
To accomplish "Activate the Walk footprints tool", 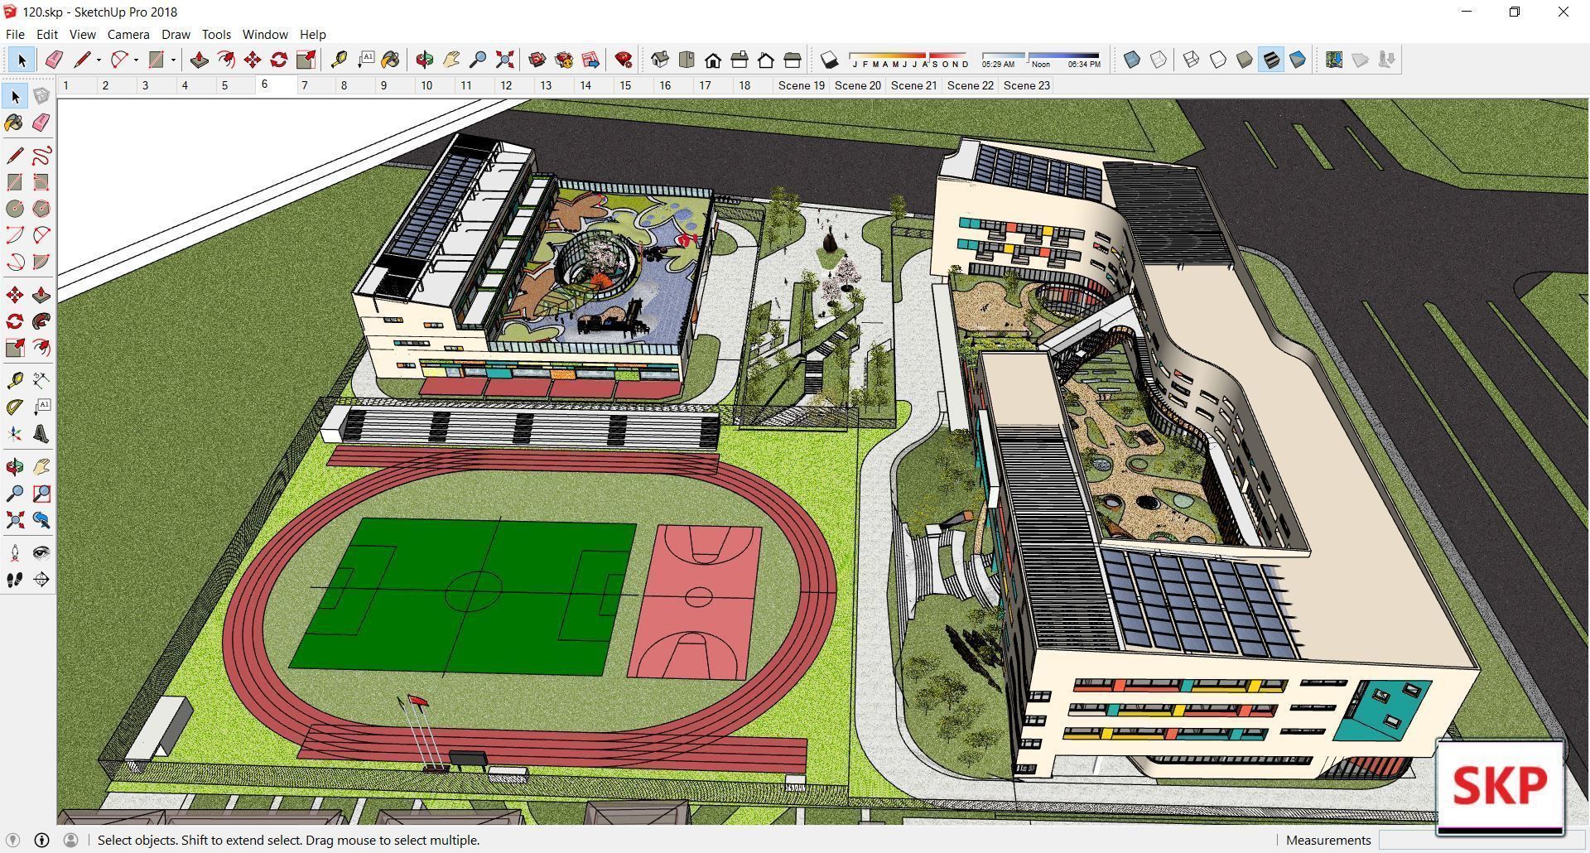I will (15, 580).
